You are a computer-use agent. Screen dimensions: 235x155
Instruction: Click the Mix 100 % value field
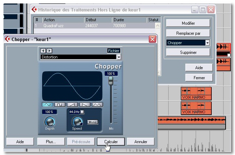[x=111, y=74]
